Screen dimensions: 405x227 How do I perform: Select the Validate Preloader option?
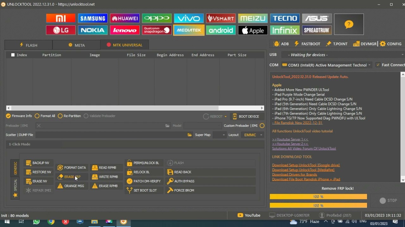[x=100, y=116]
